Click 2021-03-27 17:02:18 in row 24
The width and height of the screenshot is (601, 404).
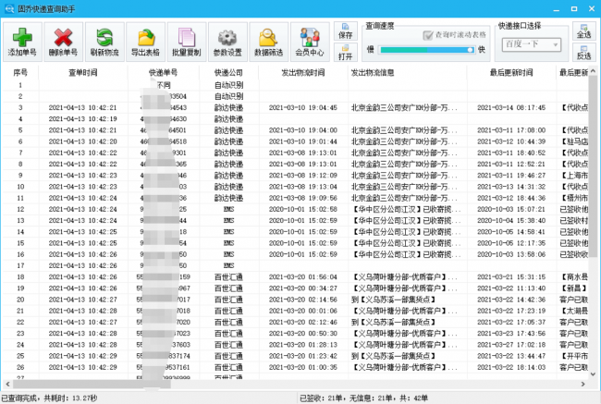pos(511,345)
